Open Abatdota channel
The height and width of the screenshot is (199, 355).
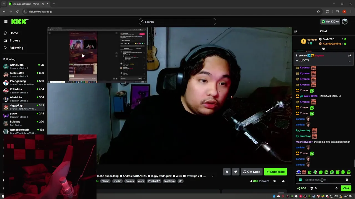(24, 99)
